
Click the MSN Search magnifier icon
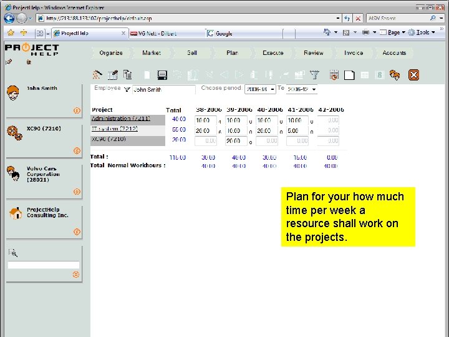[433, 18]
